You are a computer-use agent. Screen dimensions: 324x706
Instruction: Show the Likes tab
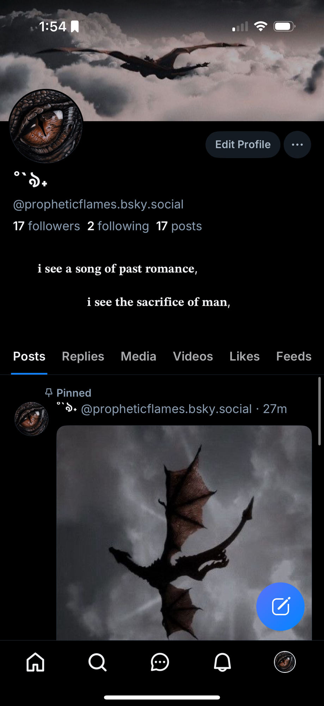[x=244, y=356]
